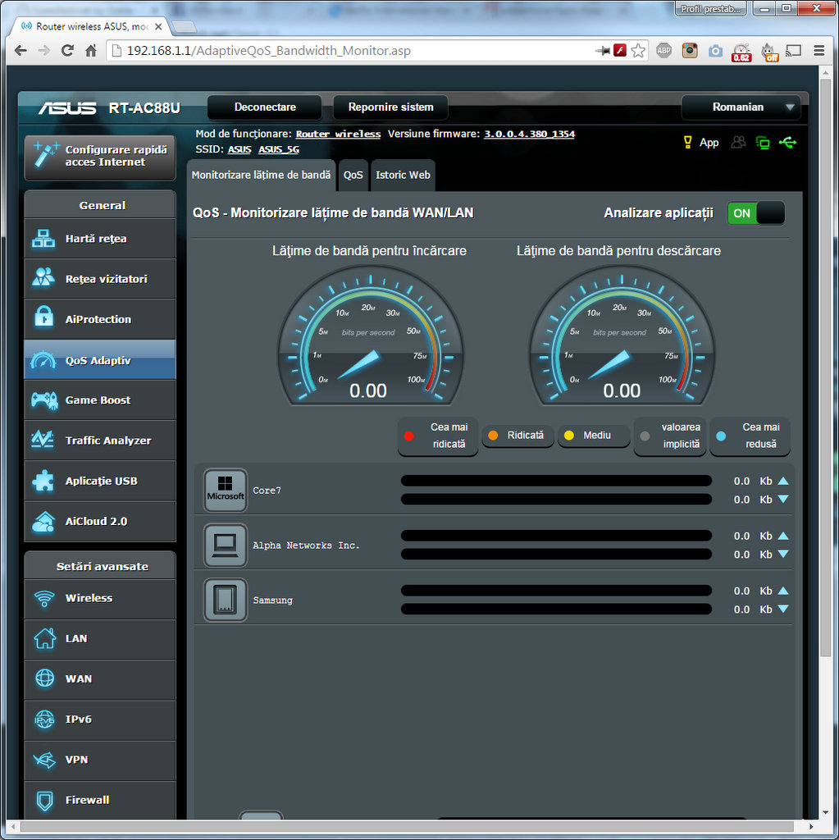The height and width of the screenshot is (840, 839).
Task: Click the firmware version link
Action: (529, 134)
